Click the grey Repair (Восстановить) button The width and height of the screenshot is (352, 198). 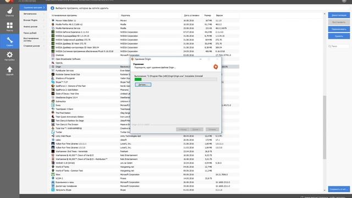pyautogui.click(x=339, y=22)
